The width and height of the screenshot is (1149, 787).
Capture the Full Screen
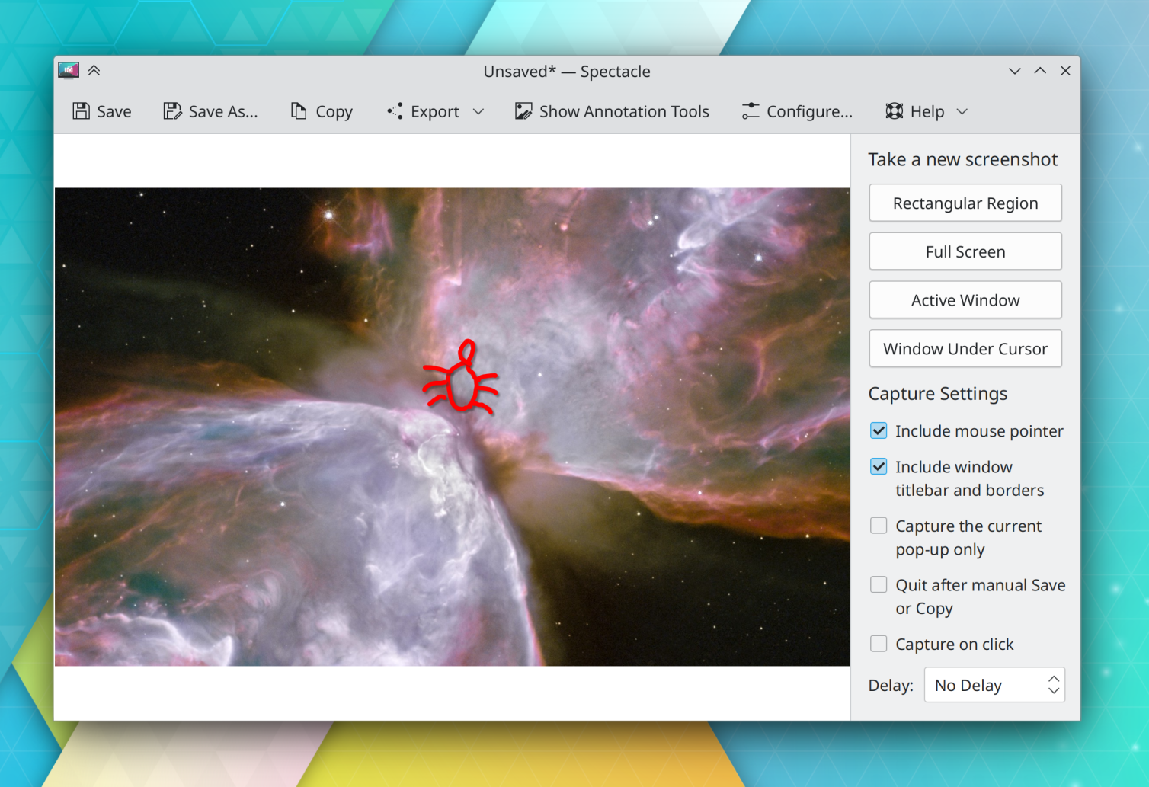pos(965,251)
